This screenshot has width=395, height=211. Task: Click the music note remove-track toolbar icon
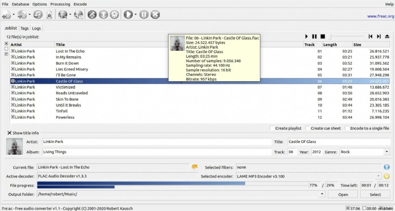click(x=38, y=15)
